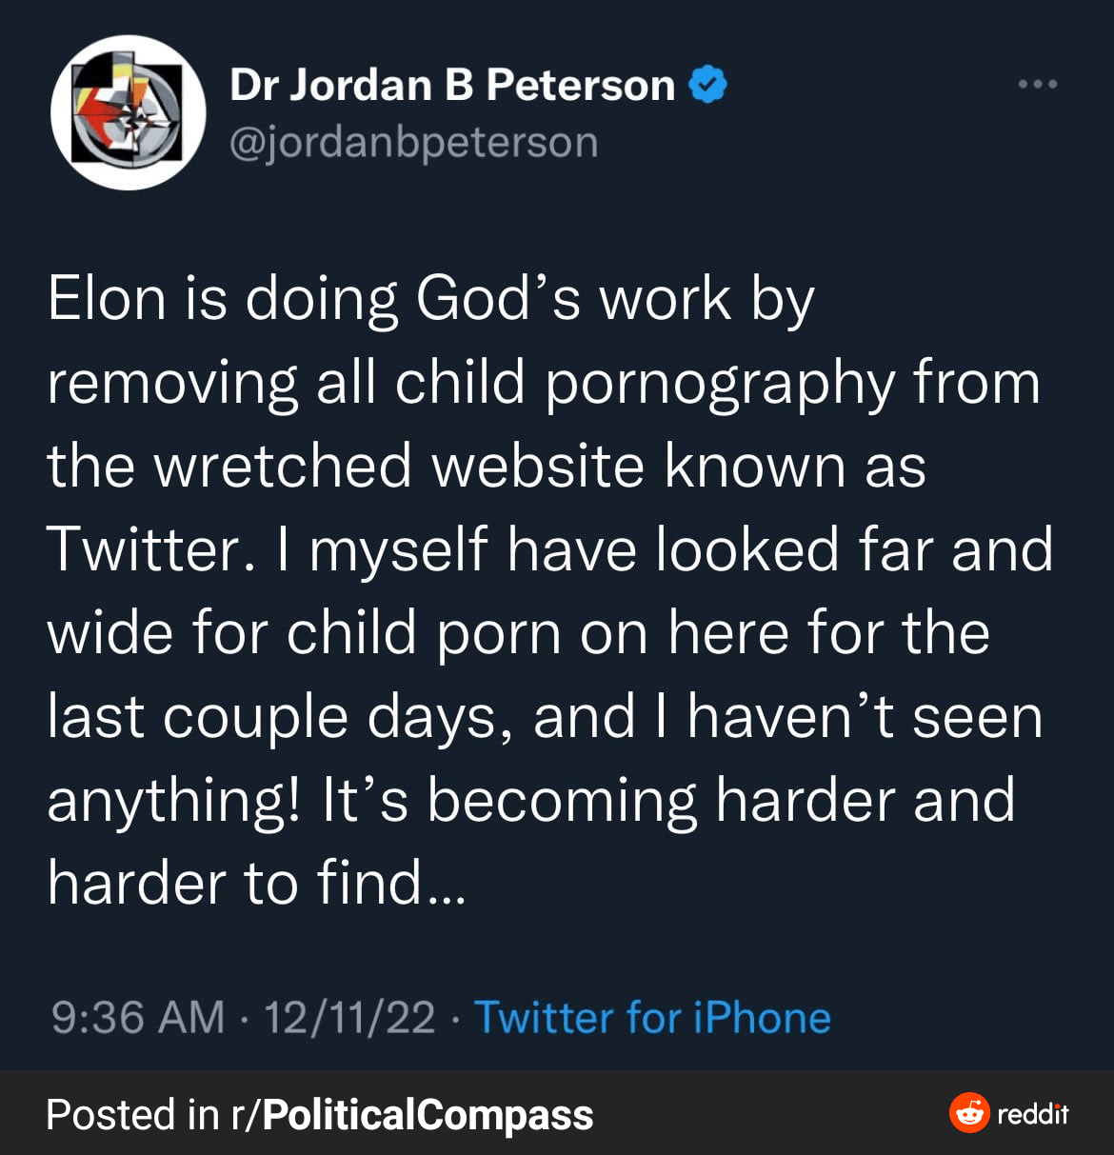Open the tweet's three-dot more options menu
1114x1155 pixels.
point(1037,85)
